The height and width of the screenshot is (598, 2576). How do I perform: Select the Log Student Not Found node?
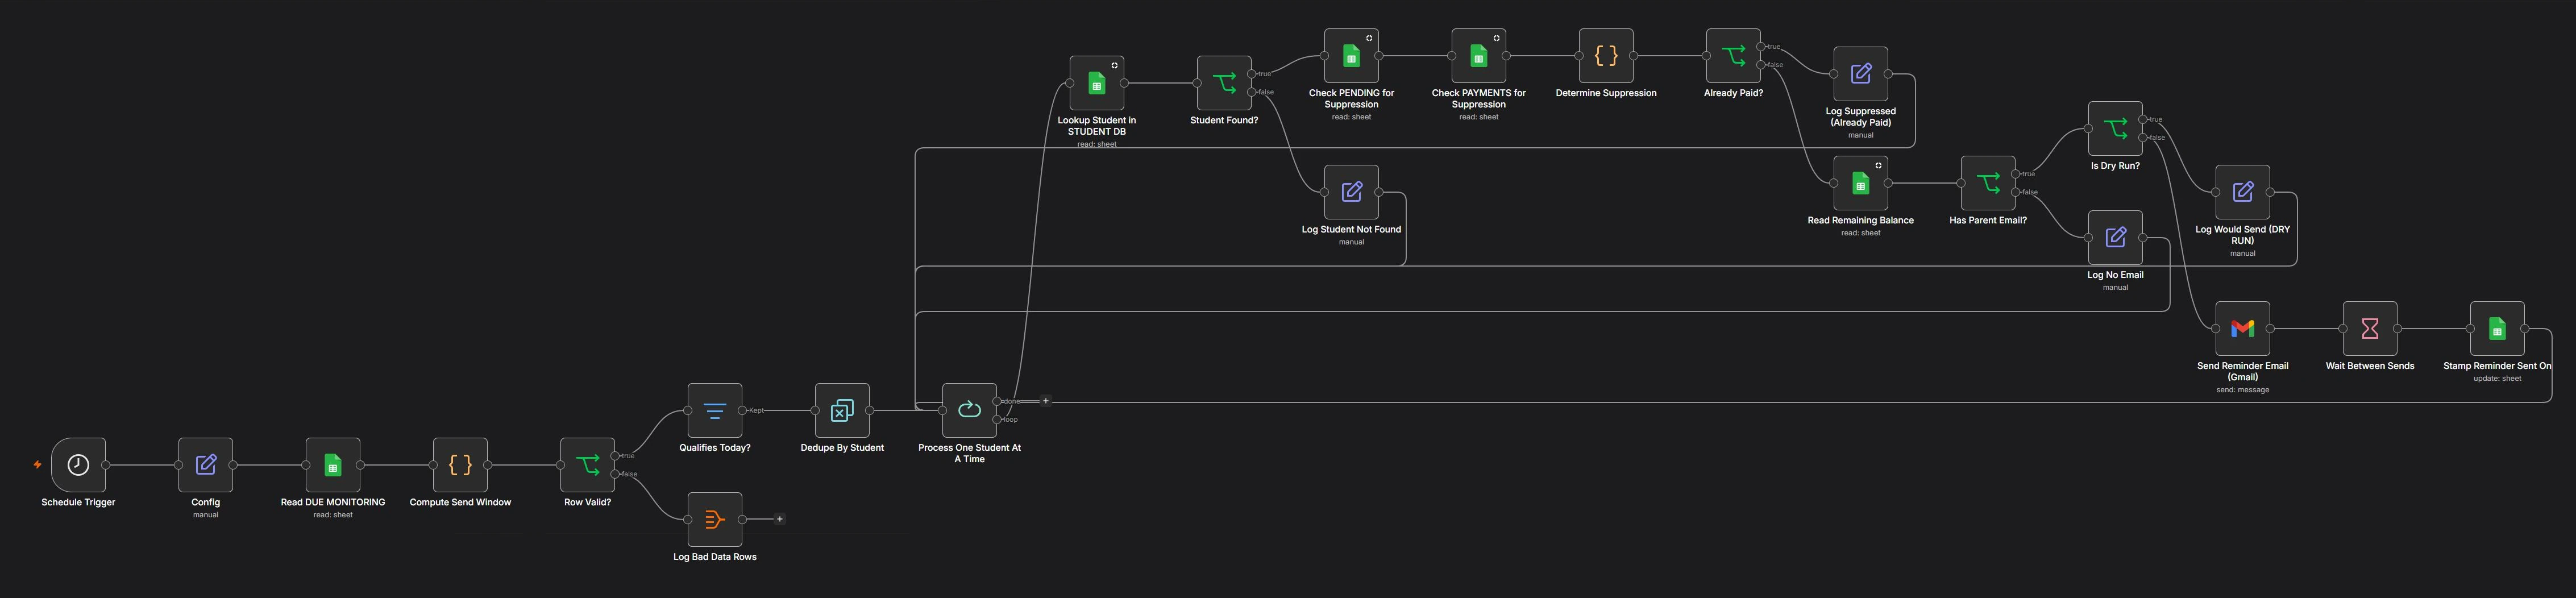pos(1351,192)
